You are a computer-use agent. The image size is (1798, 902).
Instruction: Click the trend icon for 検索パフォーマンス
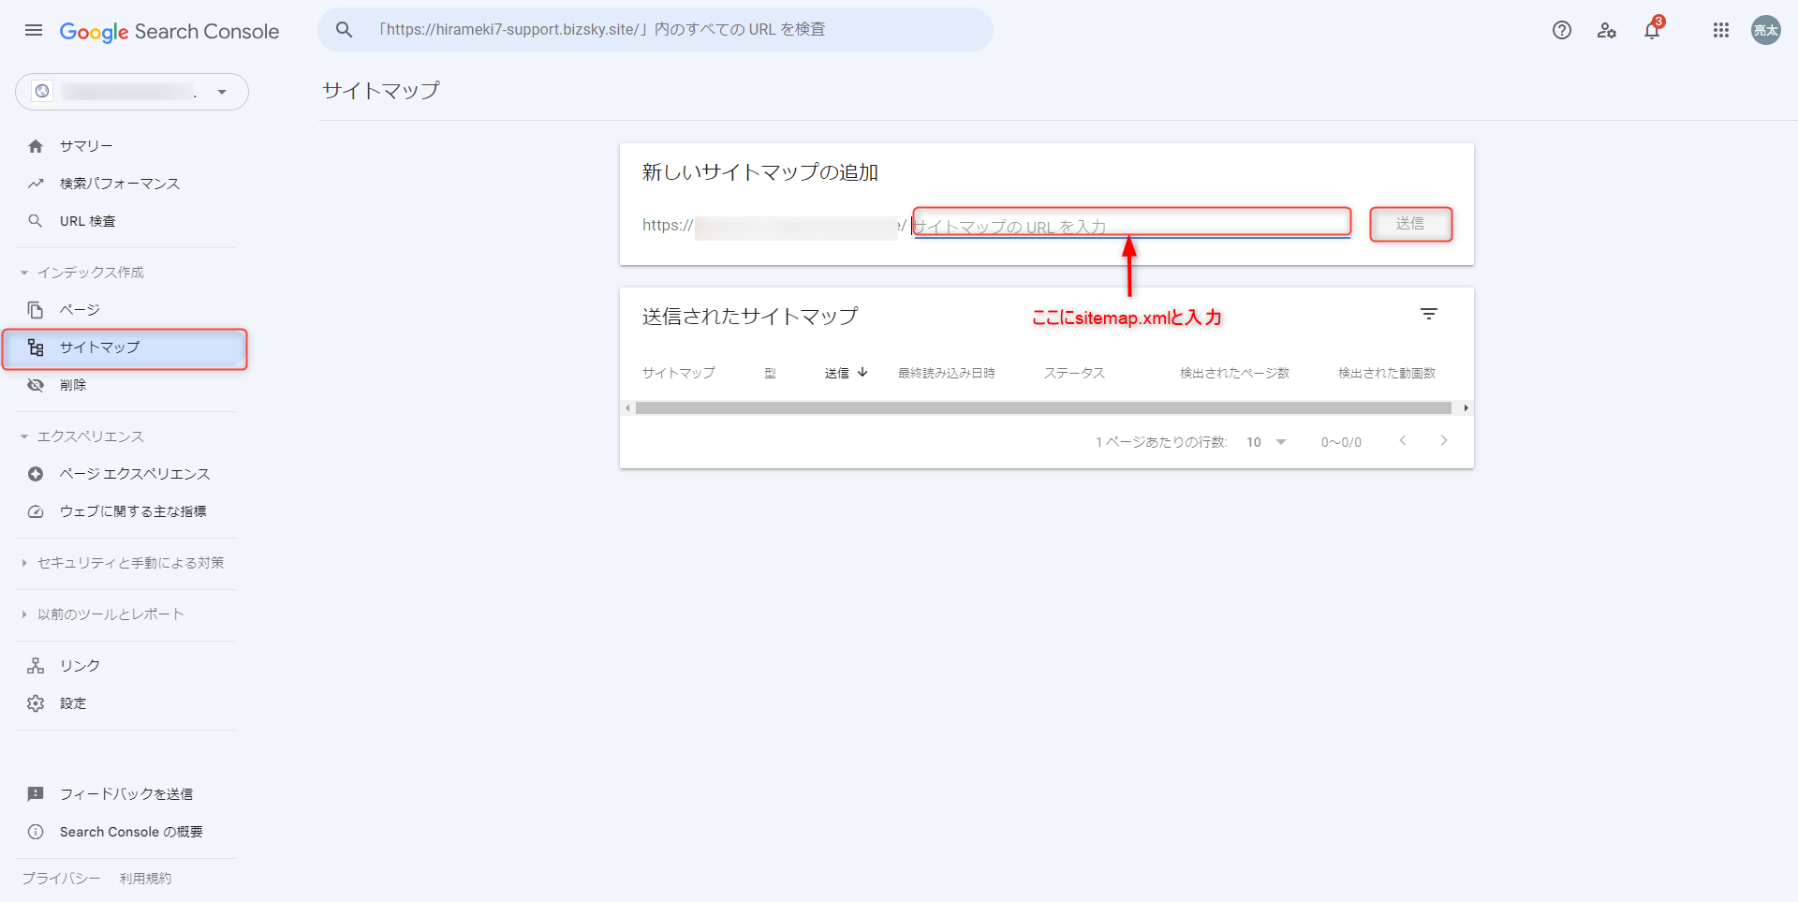point(36,184)
